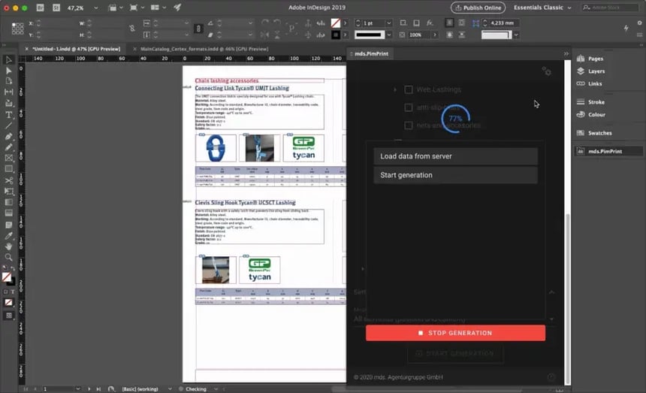This screenshot has width=646, height=393.
Task: Open the stroke weight dropdown
Action: pyautogui.click(x=388, y=23)
